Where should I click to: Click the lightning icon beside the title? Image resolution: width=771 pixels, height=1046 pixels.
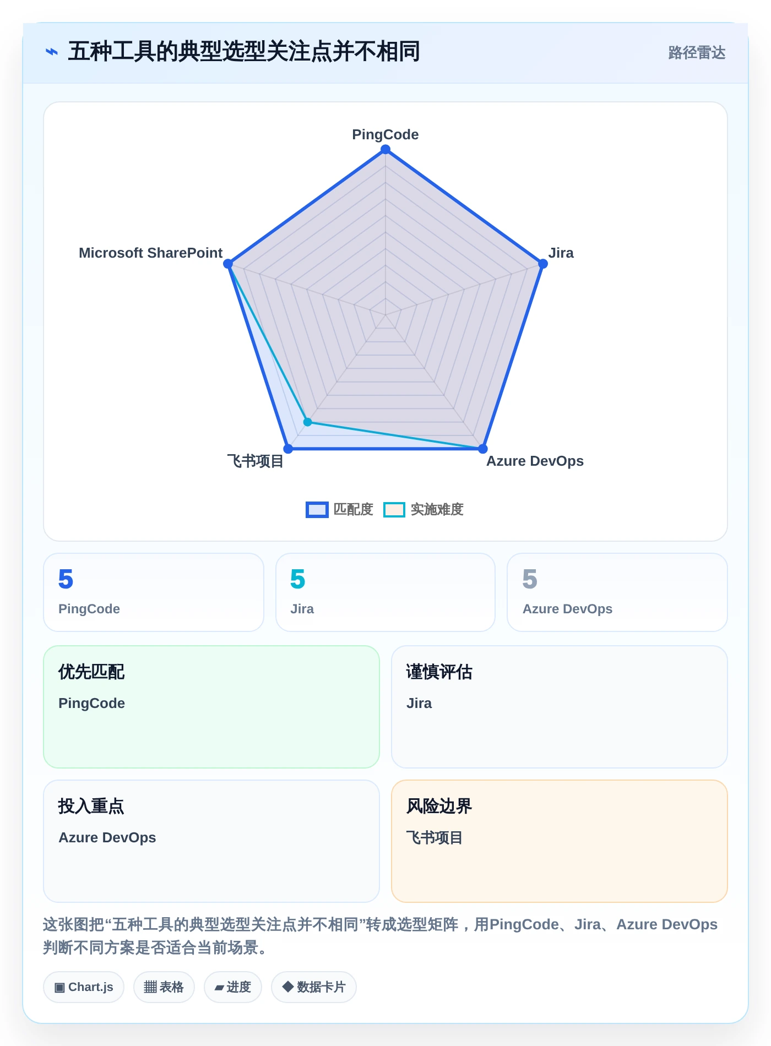click(x=51, y=52)
